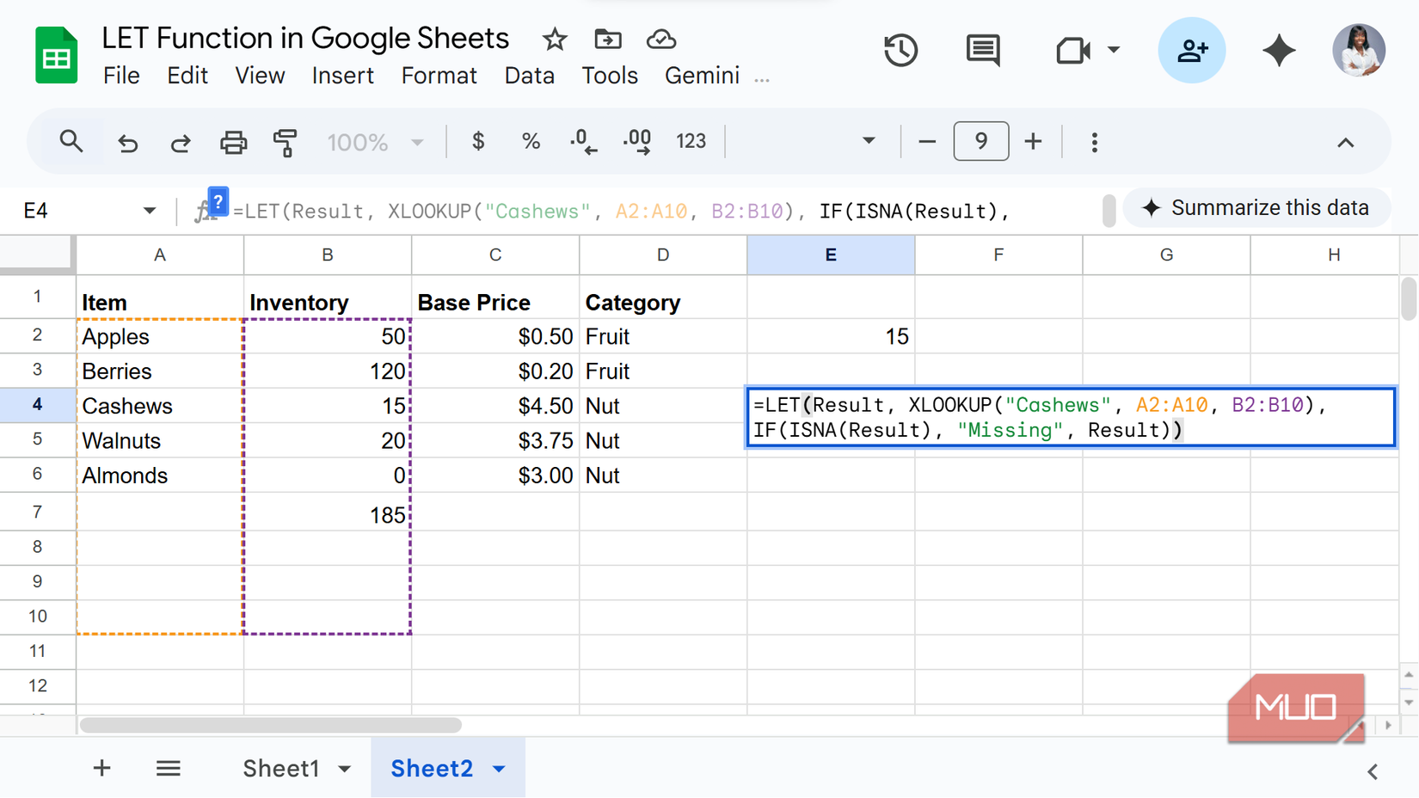This screenshot has height=798, width=1419.
Task: Open the Gemini sparkle assistant
Action: pyautogui.click(x=1279, y=51)
